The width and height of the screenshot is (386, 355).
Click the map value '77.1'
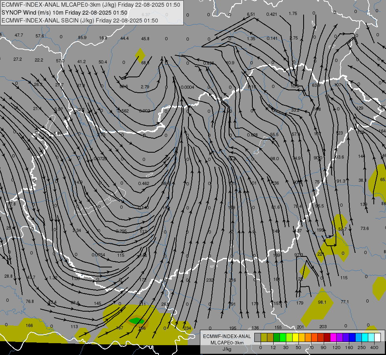pos(345,302)
